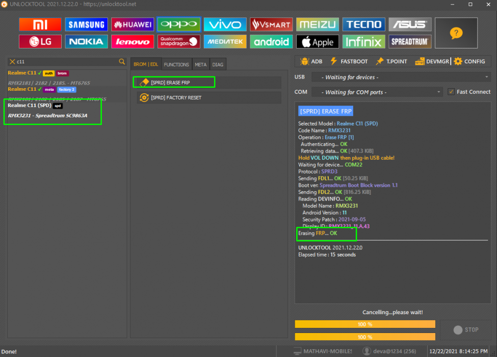This screenshot has width=497, height=357.
Task: Click the model search field containing c11
Action: click(x=67, y=62)
